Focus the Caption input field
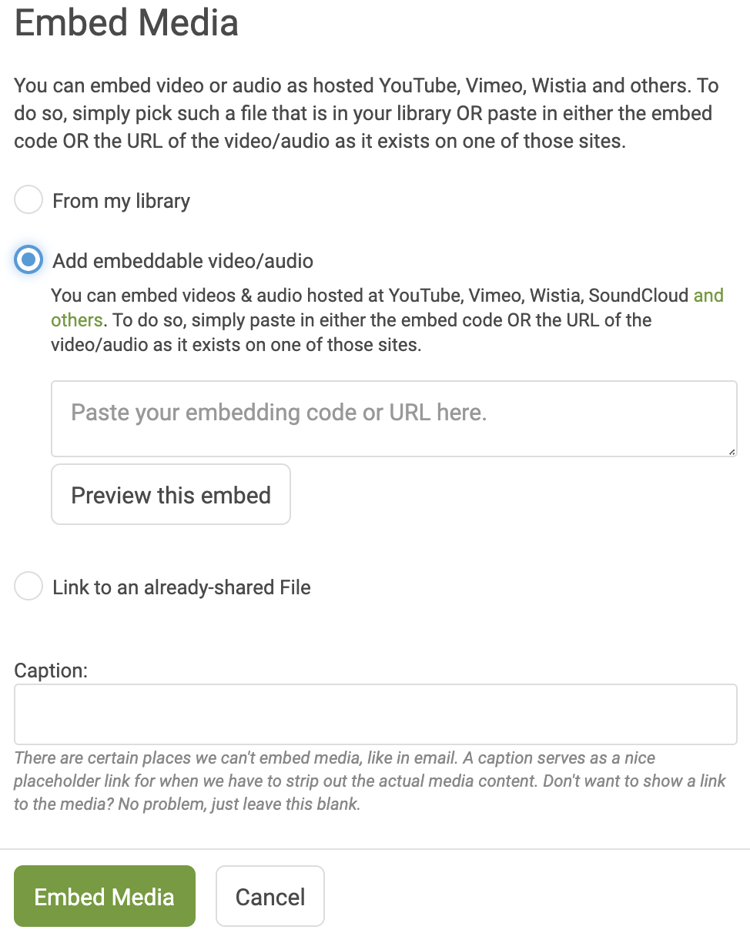 [376, 714]
